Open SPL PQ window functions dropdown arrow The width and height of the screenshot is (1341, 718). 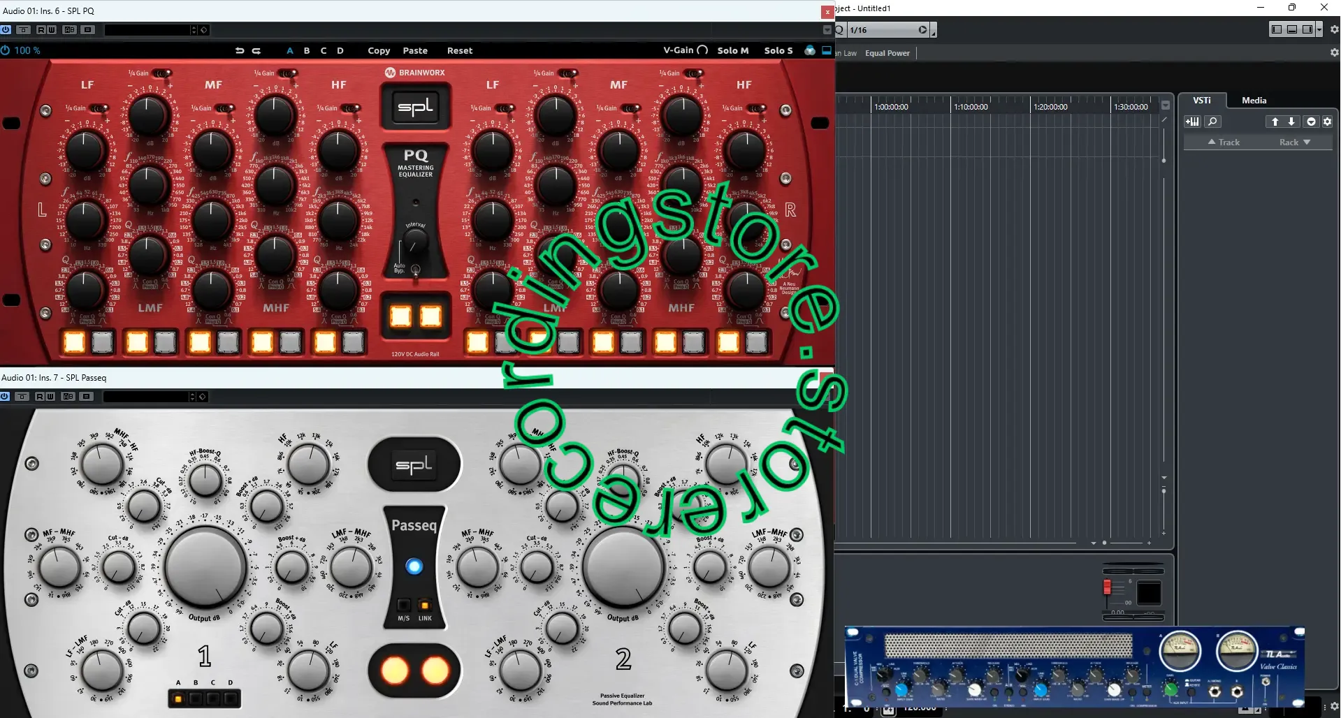click(827, 30)
